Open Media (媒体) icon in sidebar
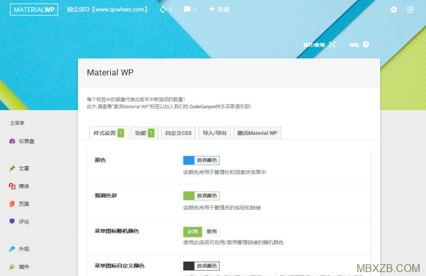 (x=12, y=186)
